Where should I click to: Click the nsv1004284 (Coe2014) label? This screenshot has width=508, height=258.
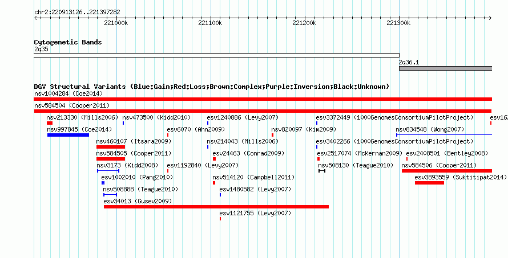pyautogui.click(x=68, y=94)
